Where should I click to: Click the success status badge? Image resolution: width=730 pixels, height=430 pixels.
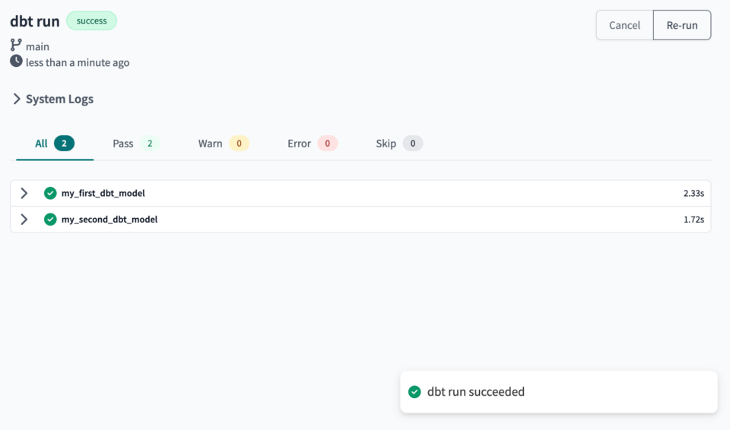pos(92,21)
